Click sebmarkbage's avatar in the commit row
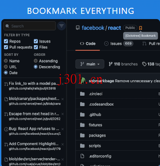 click(83, 81)
